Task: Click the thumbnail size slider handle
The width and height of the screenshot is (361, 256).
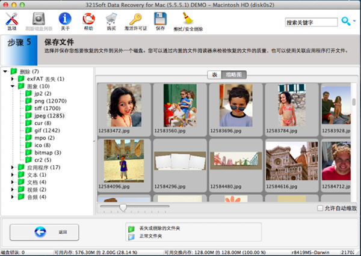Action: tap(123, 207)
